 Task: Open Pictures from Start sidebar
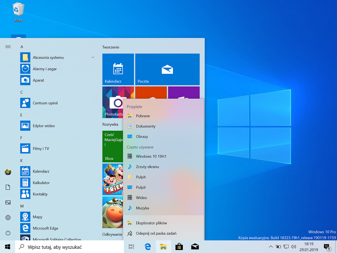8,202
